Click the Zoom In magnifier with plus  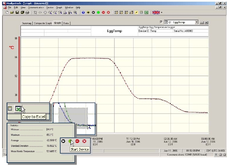point(50,12)
